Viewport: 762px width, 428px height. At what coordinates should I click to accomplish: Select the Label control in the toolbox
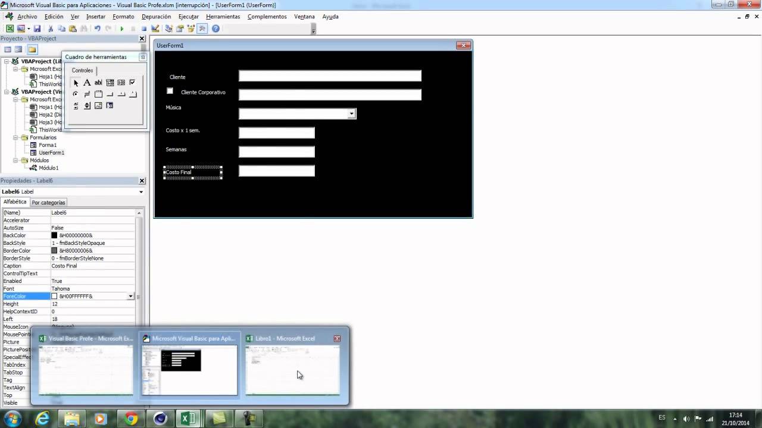click(87, 83)
